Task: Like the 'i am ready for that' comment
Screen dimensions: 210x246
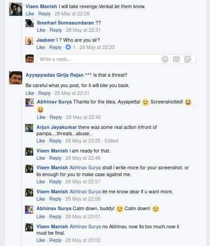Action: [40, 158]
